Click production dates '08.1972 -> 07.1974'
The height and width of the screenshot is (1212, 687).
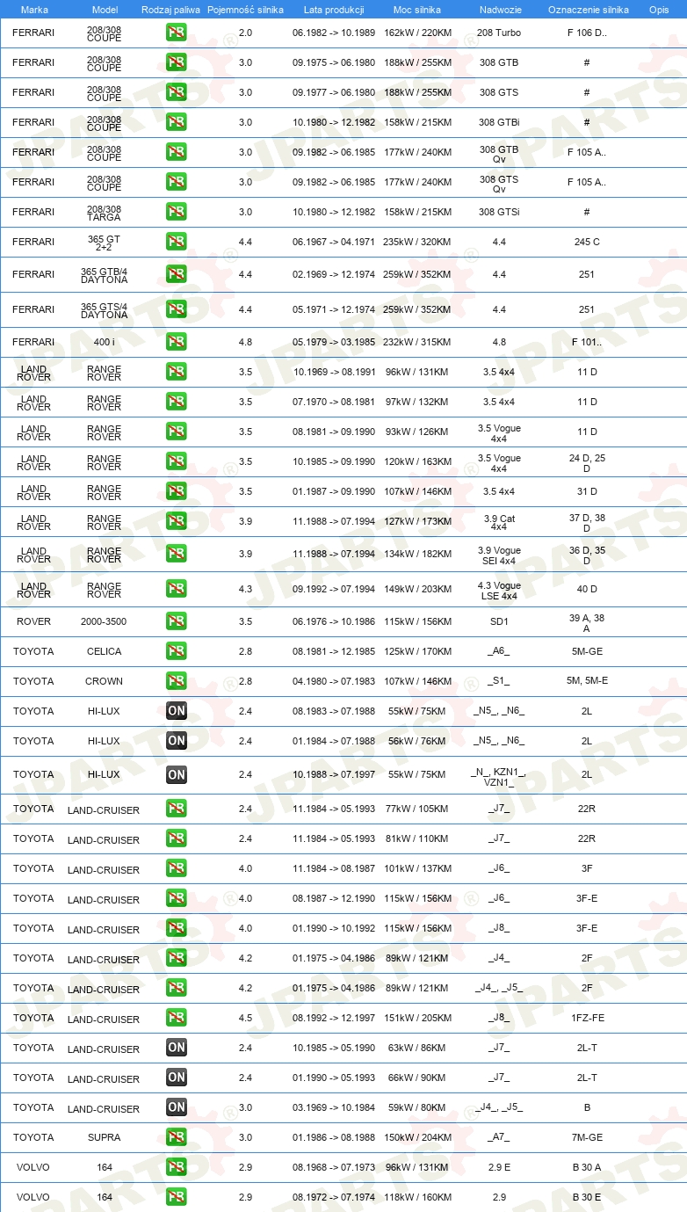[334, 1197]
